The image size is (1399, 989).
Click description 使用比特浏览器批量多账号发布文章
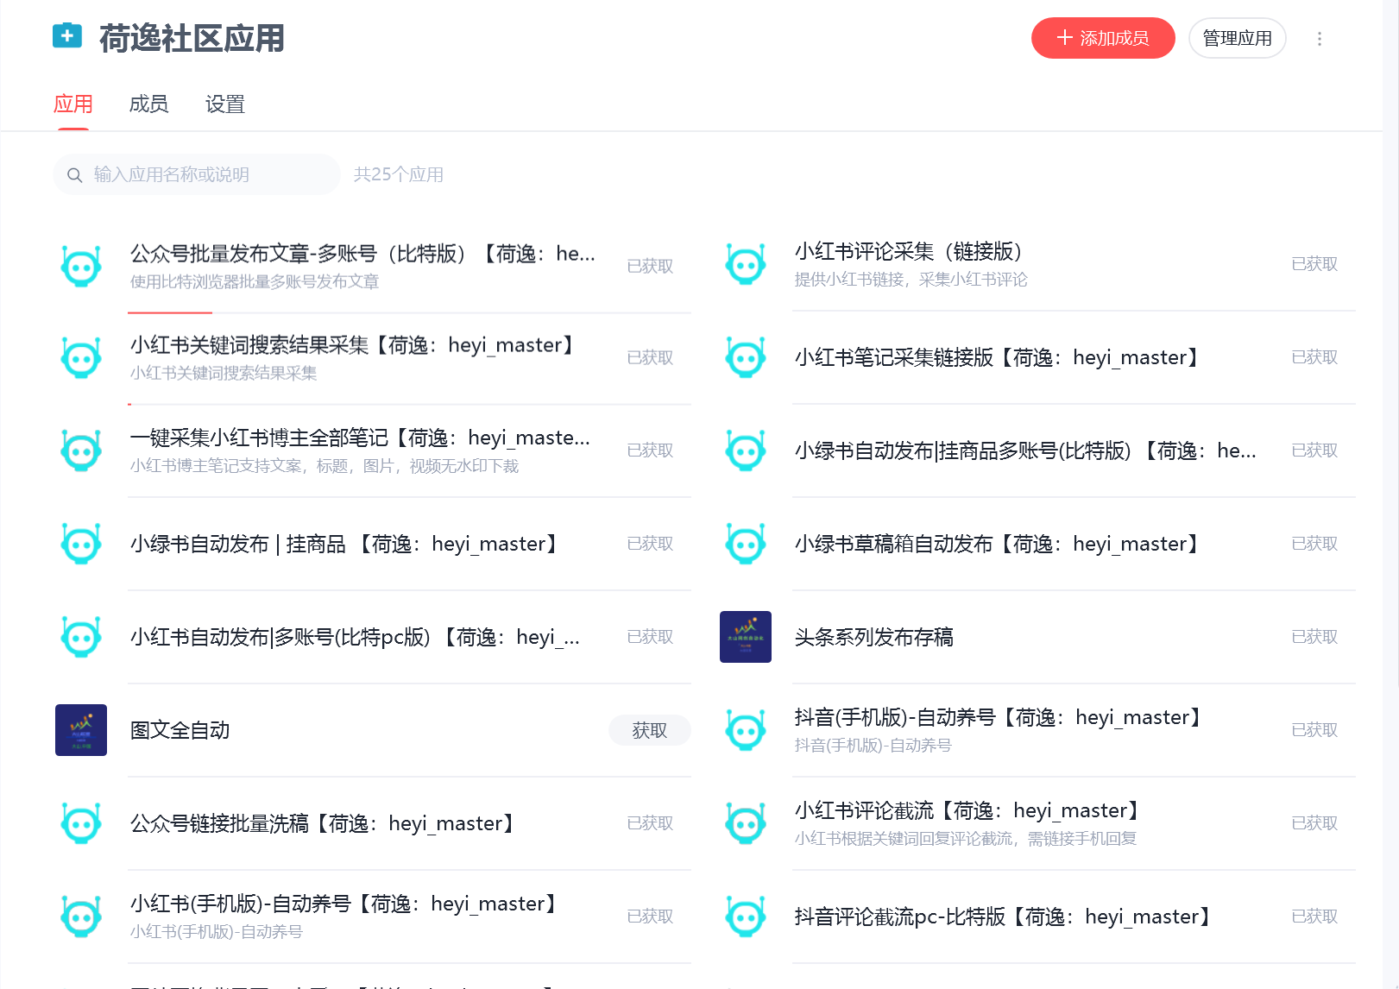click(x=255, y=281)
